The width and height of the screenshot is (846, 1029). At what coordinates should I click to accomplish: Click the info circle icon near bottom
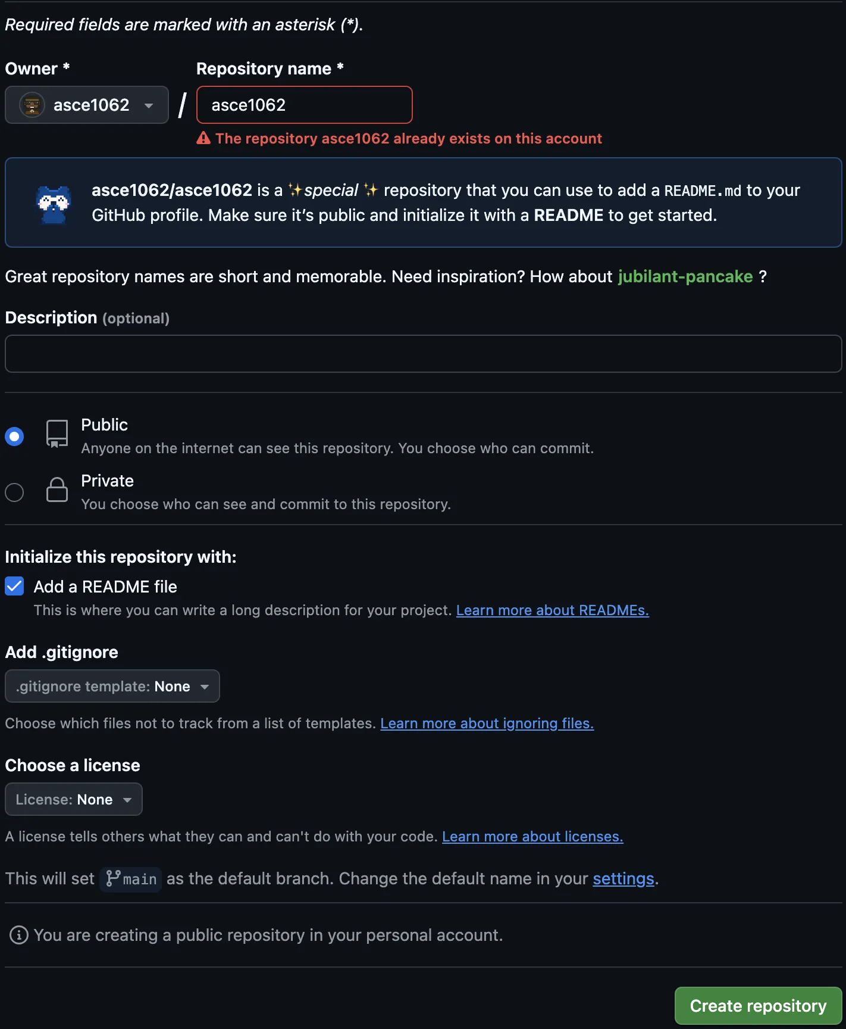[19, 935]
